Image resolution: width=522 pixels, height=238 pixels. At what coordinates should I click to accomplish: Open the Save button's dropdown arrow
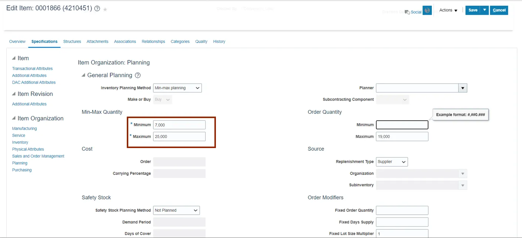(x=484, y=10)
